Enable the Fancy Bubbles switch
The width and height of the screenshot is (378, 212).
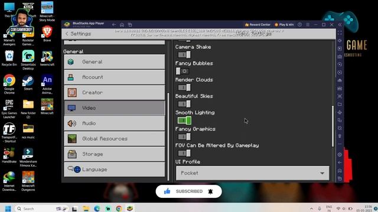click(183, 71)
